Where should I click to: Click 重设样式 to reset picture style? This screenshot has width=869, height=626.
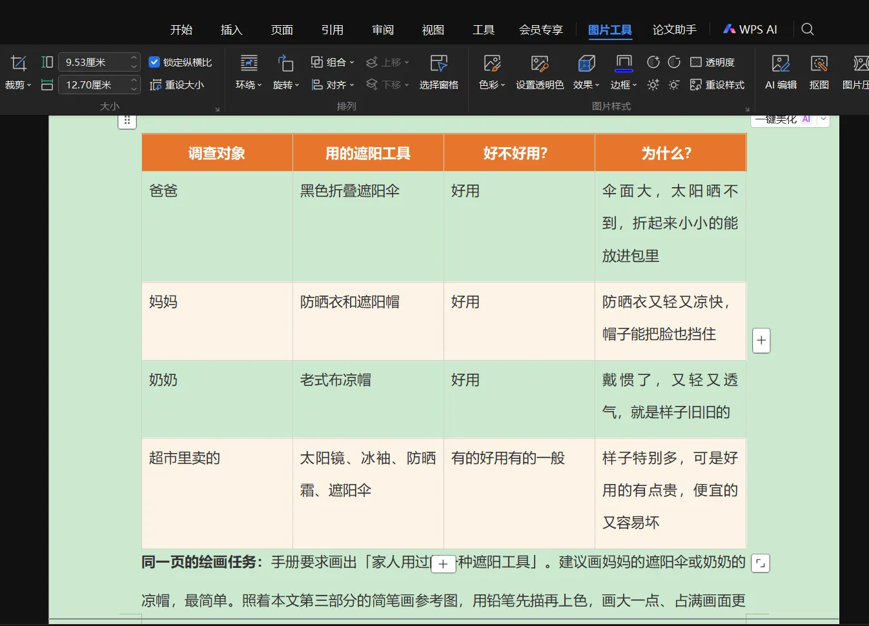717,85
